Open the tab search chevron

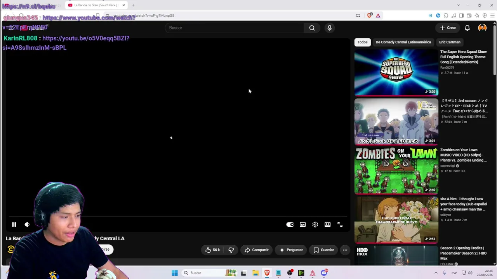tap(459, 5)
